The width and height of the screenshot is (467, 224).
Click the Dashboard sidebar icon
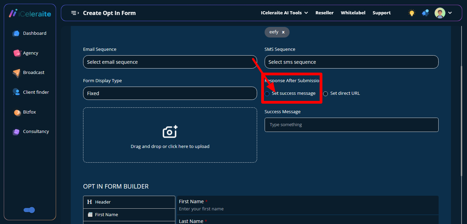(16, 33)
